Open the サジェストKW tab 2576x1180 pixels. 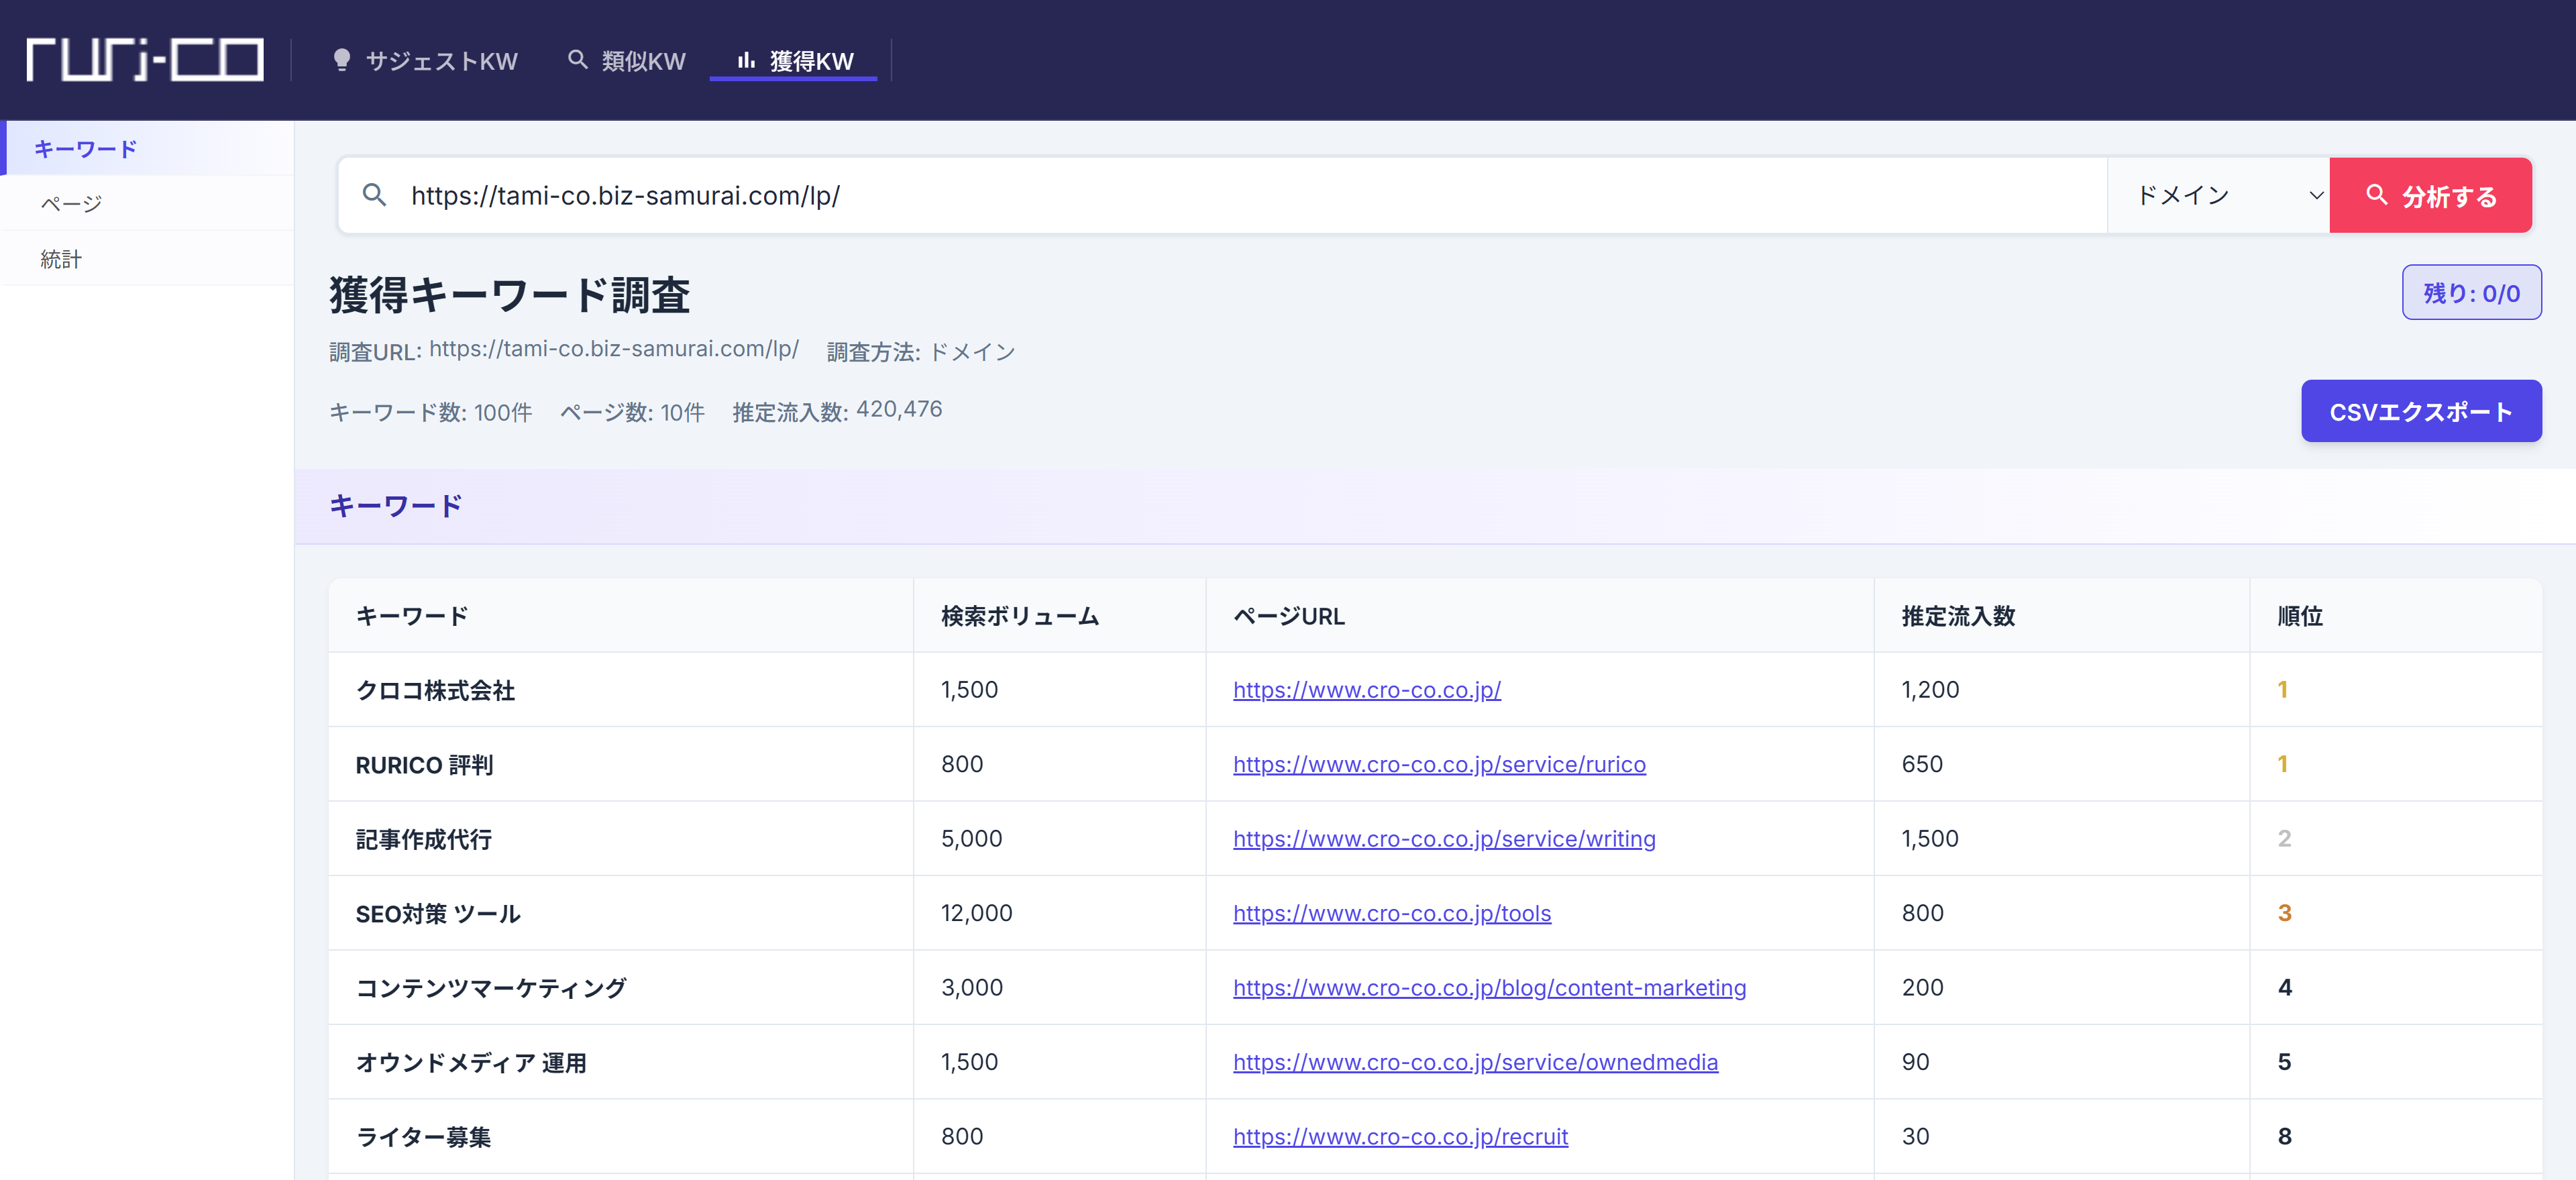click(425, 61)
